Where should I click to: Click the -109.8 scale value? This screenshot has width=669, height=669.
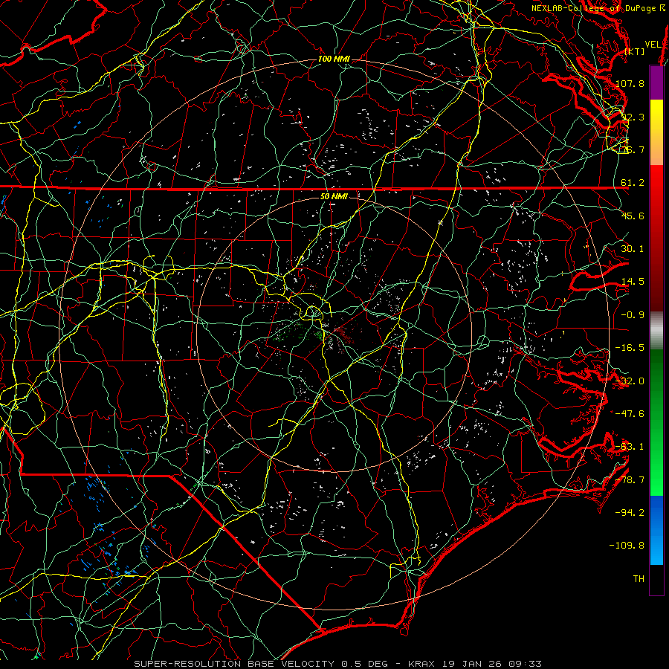pos(627,546)
